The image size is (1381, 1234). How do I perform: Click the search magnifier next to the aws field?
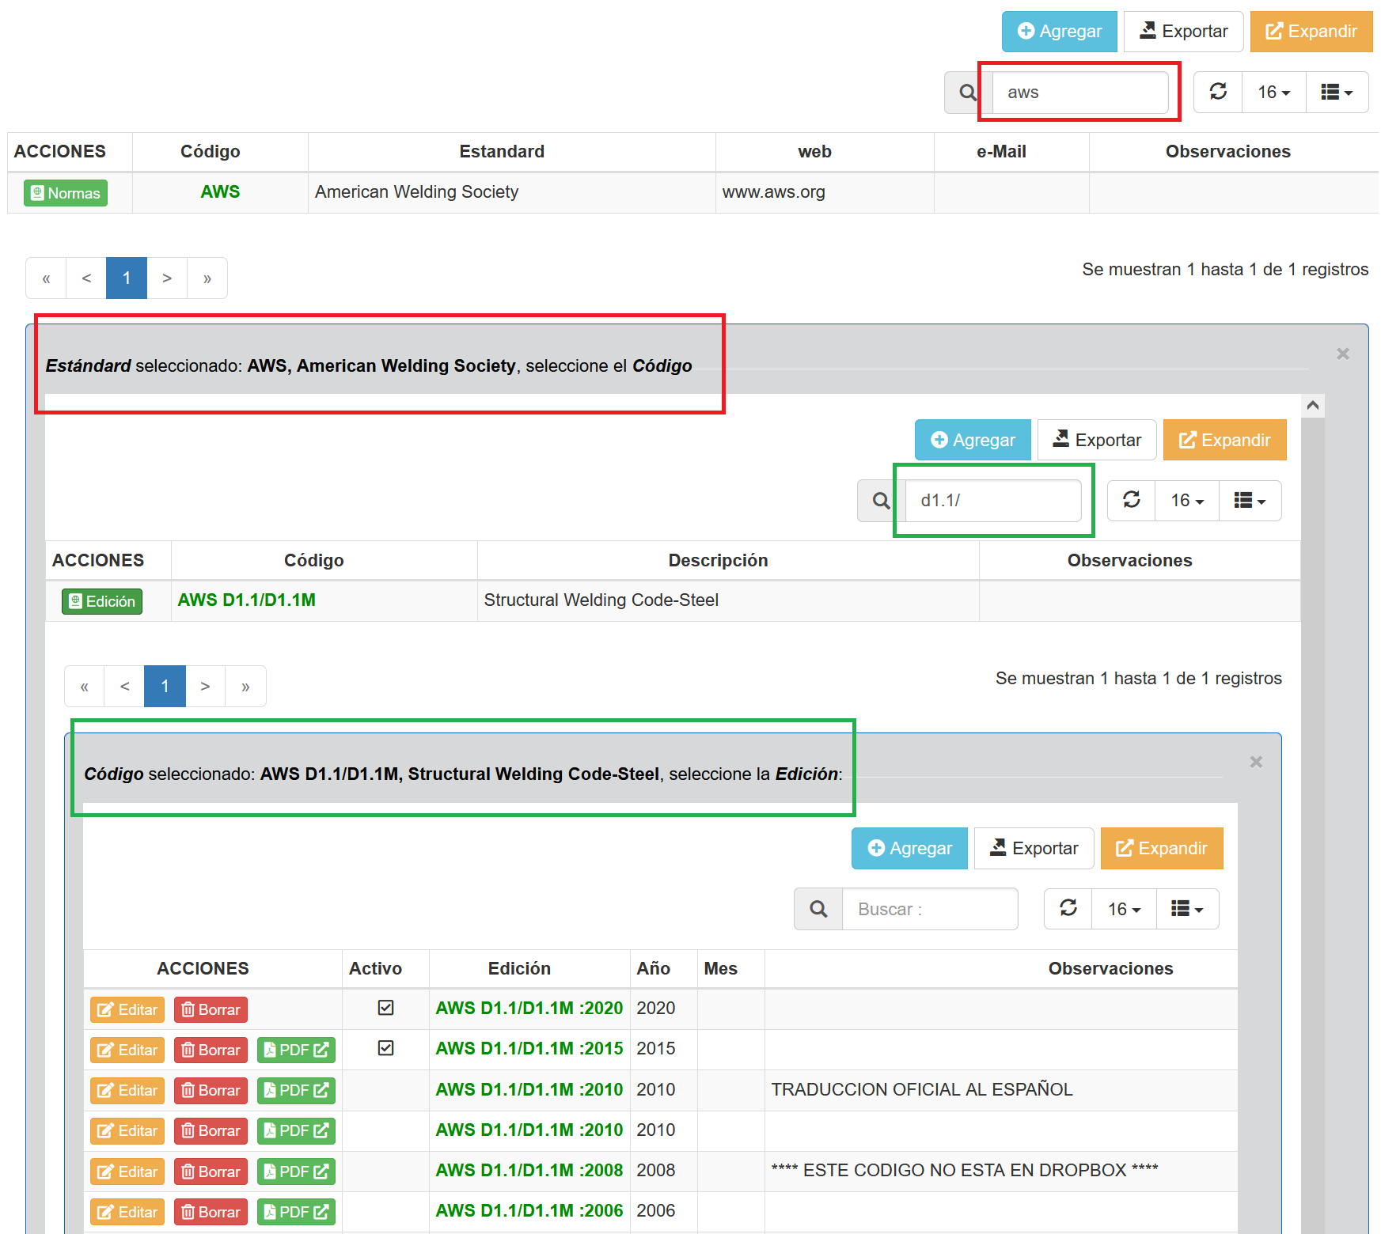click(967, 93)
